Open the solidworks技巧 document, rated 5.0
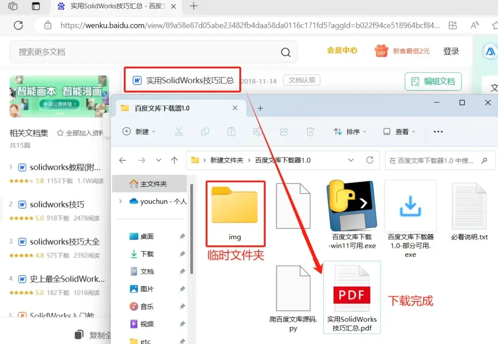This screenshot has height=344, width=498. 57,204
